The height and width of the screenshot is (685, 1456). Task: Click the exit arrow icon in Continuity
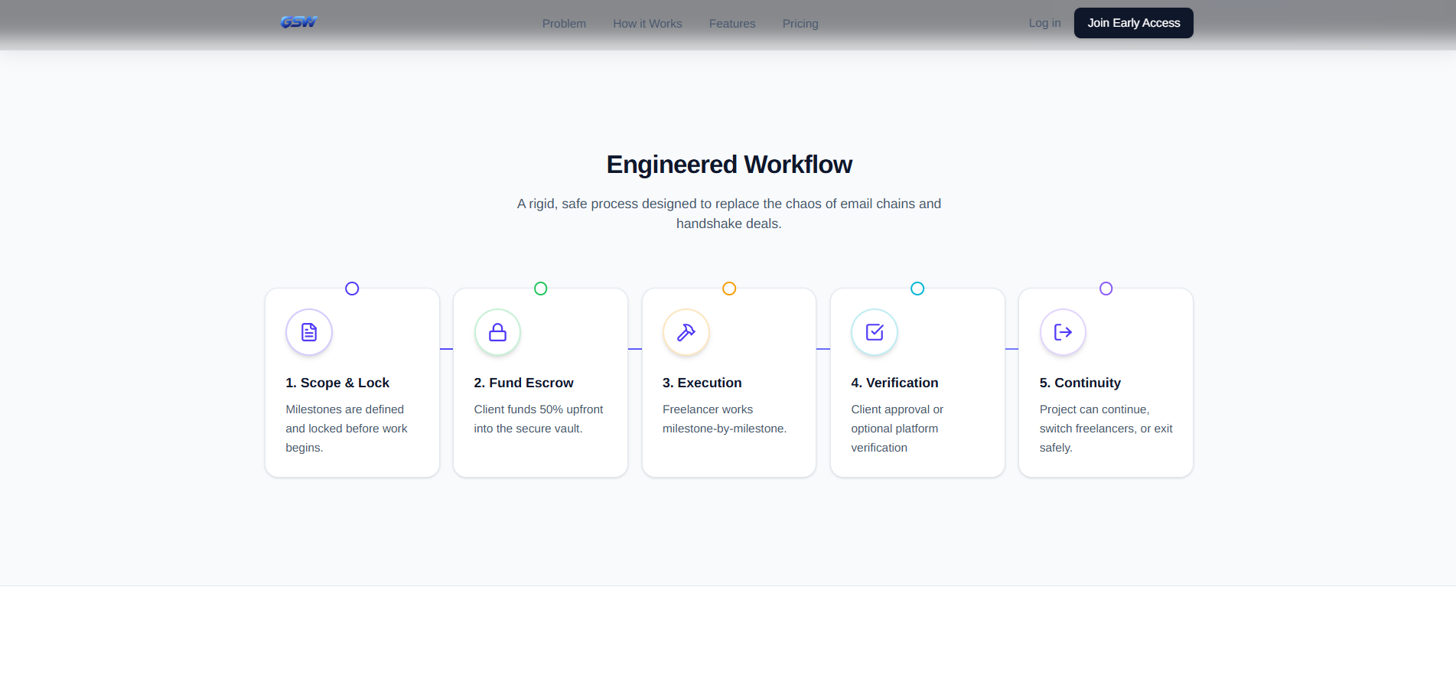(x=1063, y=332)
